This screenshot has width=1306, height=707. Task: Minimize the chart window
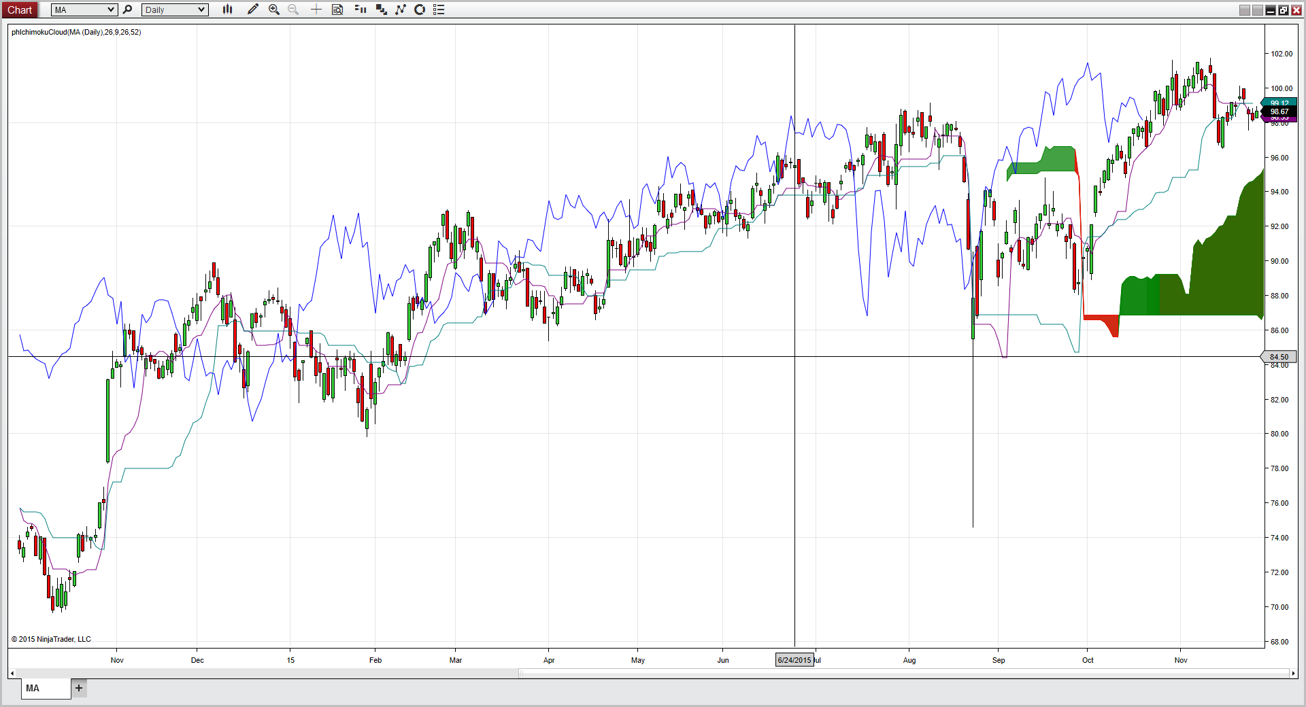tap(1271, 10)
